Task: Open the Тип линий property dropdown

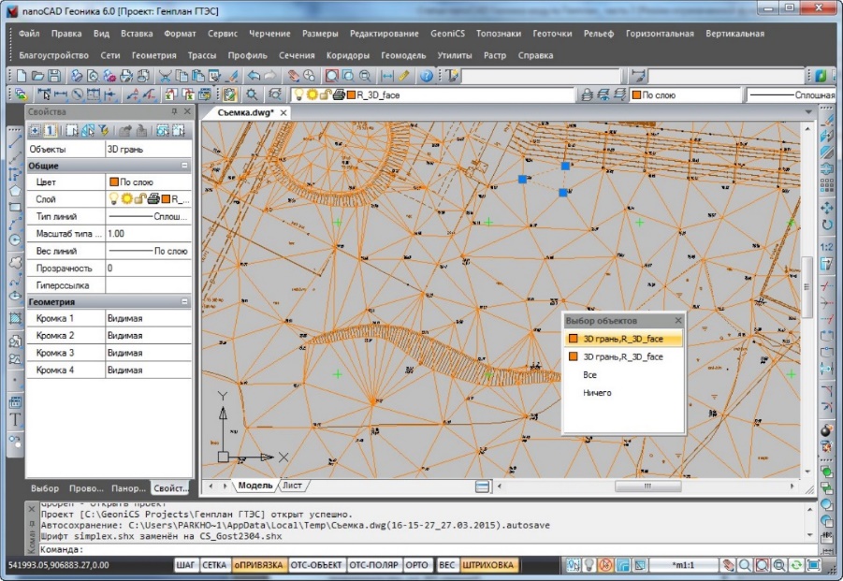Action: 148,217
